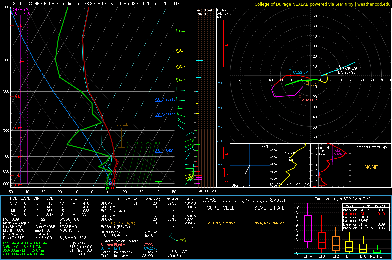Select the highlighted EFF parcel row label
The width and height of the screenshot is (392, 260).
pos(13,207)
